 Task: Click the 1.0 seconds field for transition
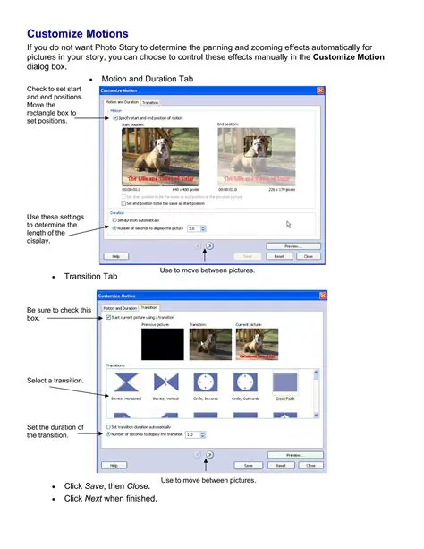pyautogui.click(x=192, y=435)
